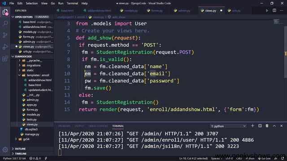Image resolution: width=287 pixels, height=161 pixels.
Task: Switch to the addandshow.html editor tab
Action: coord(99,11)
